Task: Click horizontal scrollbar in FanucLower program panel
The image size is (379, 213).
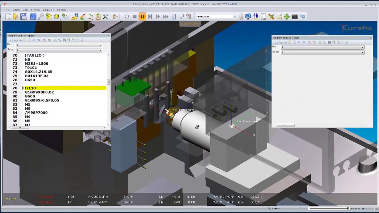Action: click(285, 125)
